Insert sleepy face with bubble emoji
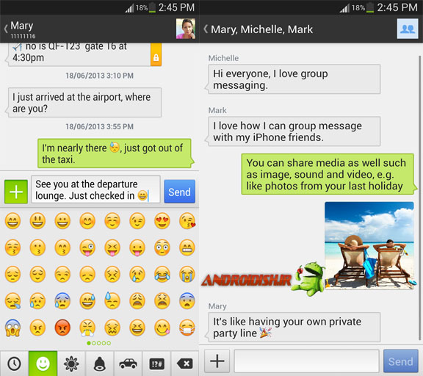423x376 pixels. [12, 301]
